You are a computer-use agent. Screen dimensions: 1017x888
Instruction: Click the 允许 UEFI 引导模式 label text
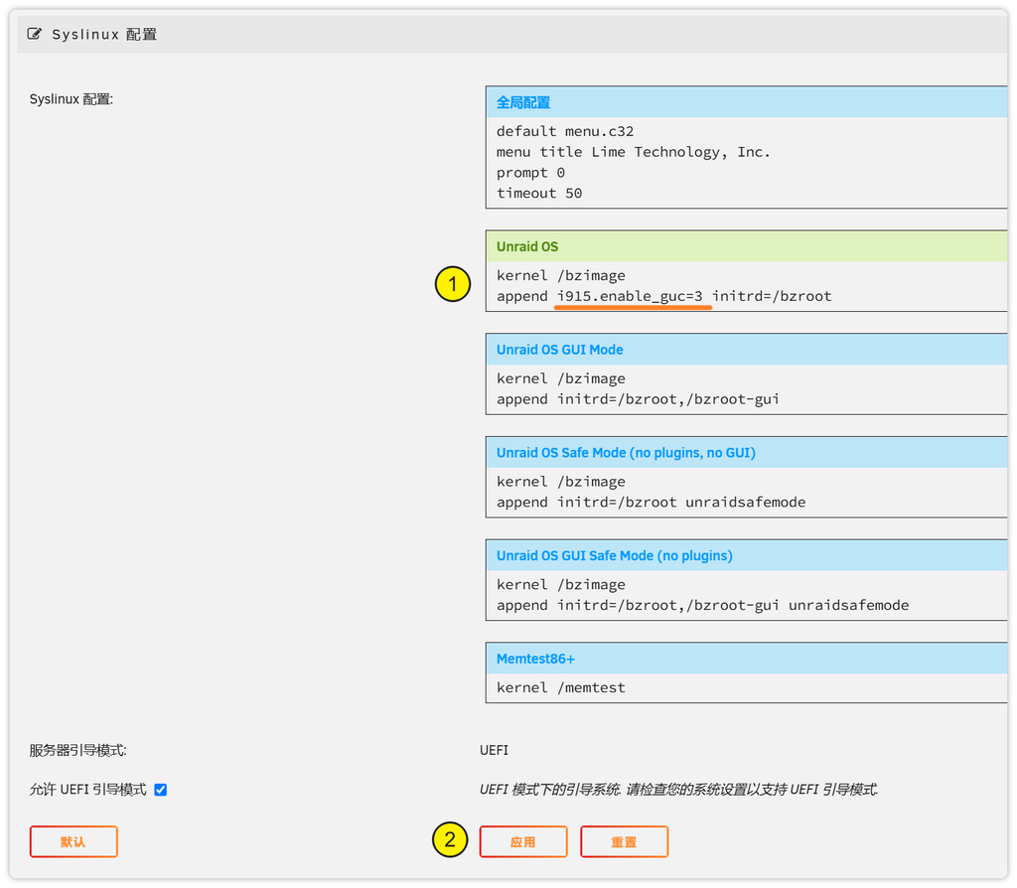click(x=88, y=790)
